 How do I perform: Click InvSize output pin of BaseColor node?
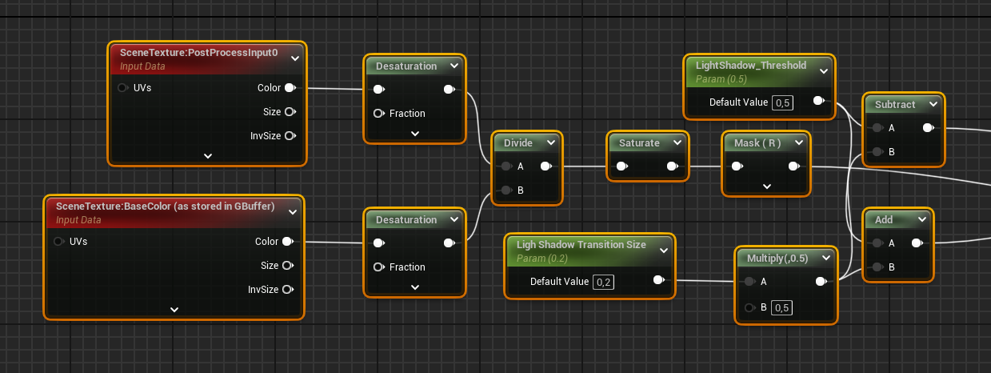(x=287, y=290)
